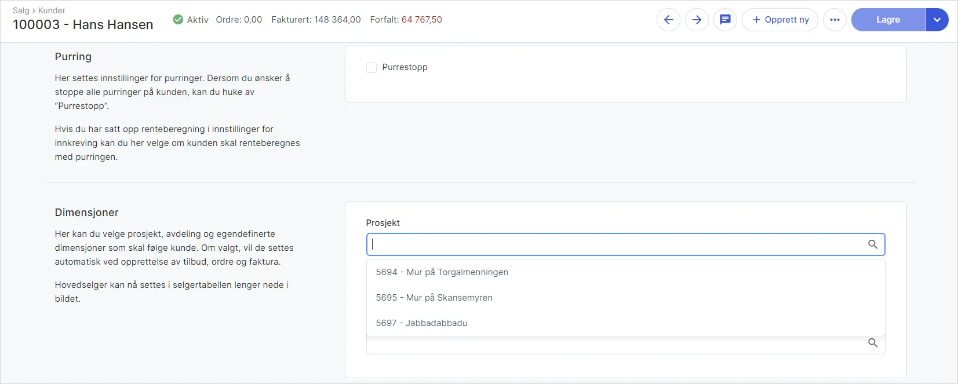
Task: Click the Fakturert amount 148 364,00
Action: (x=337, y=20)
